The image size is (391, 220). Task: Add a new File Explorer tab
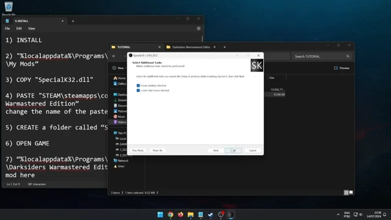[x=224, y=47]
